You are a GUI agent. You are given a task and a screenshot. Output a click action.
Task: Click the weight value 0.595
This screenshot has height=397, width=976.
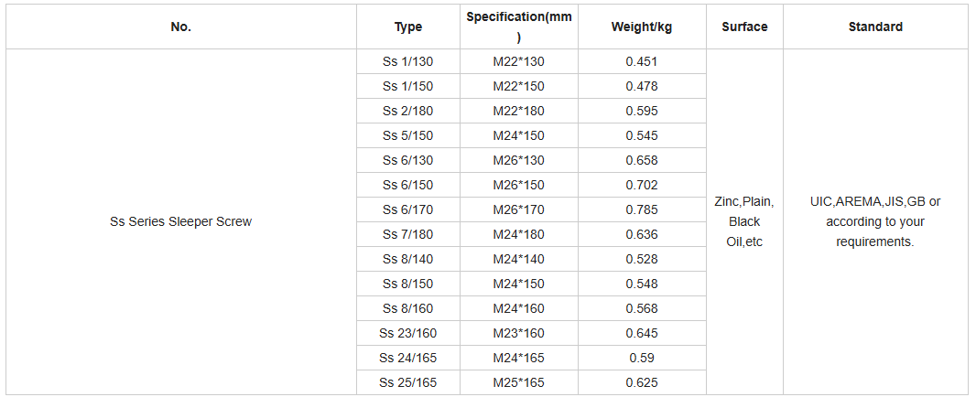[642, 111]
